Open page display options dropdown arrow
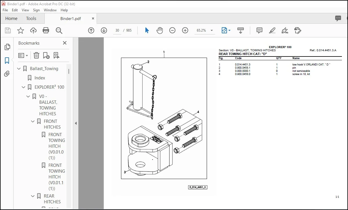Screen dimensions: 348x210 (230, 30)
